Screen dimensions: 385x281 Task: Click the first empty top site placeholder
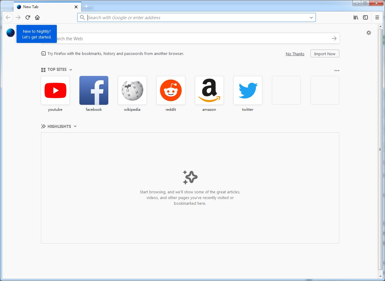click(286, 90)
